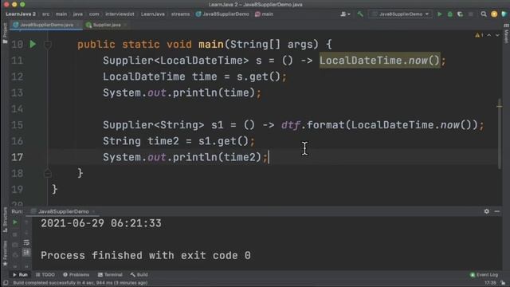
Task: Toggle scroll to end in Run console
Action: (x=26, y=253)
